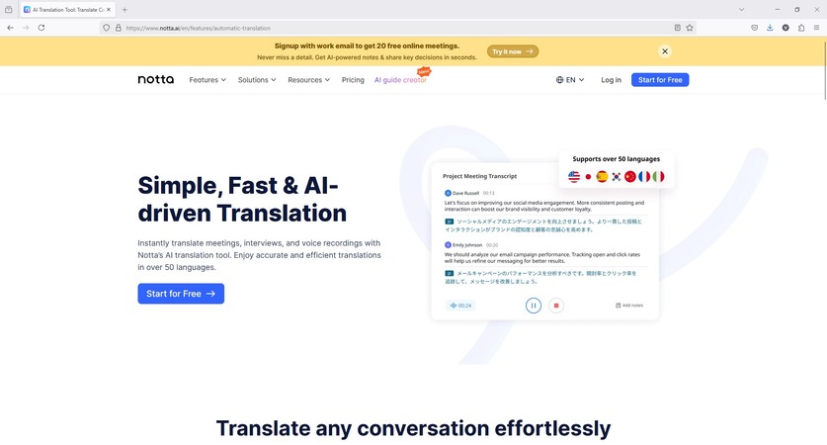Click Project Meeting Transcript title
Viewport: 827px width, 445px height.
click(479, 176)
